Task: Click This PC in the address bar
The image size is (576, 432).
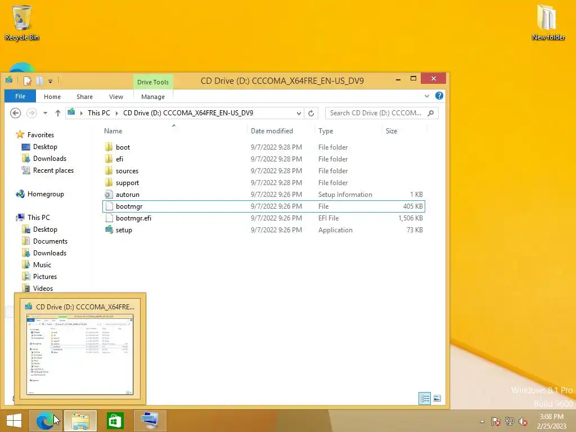Action: [99, 113]
